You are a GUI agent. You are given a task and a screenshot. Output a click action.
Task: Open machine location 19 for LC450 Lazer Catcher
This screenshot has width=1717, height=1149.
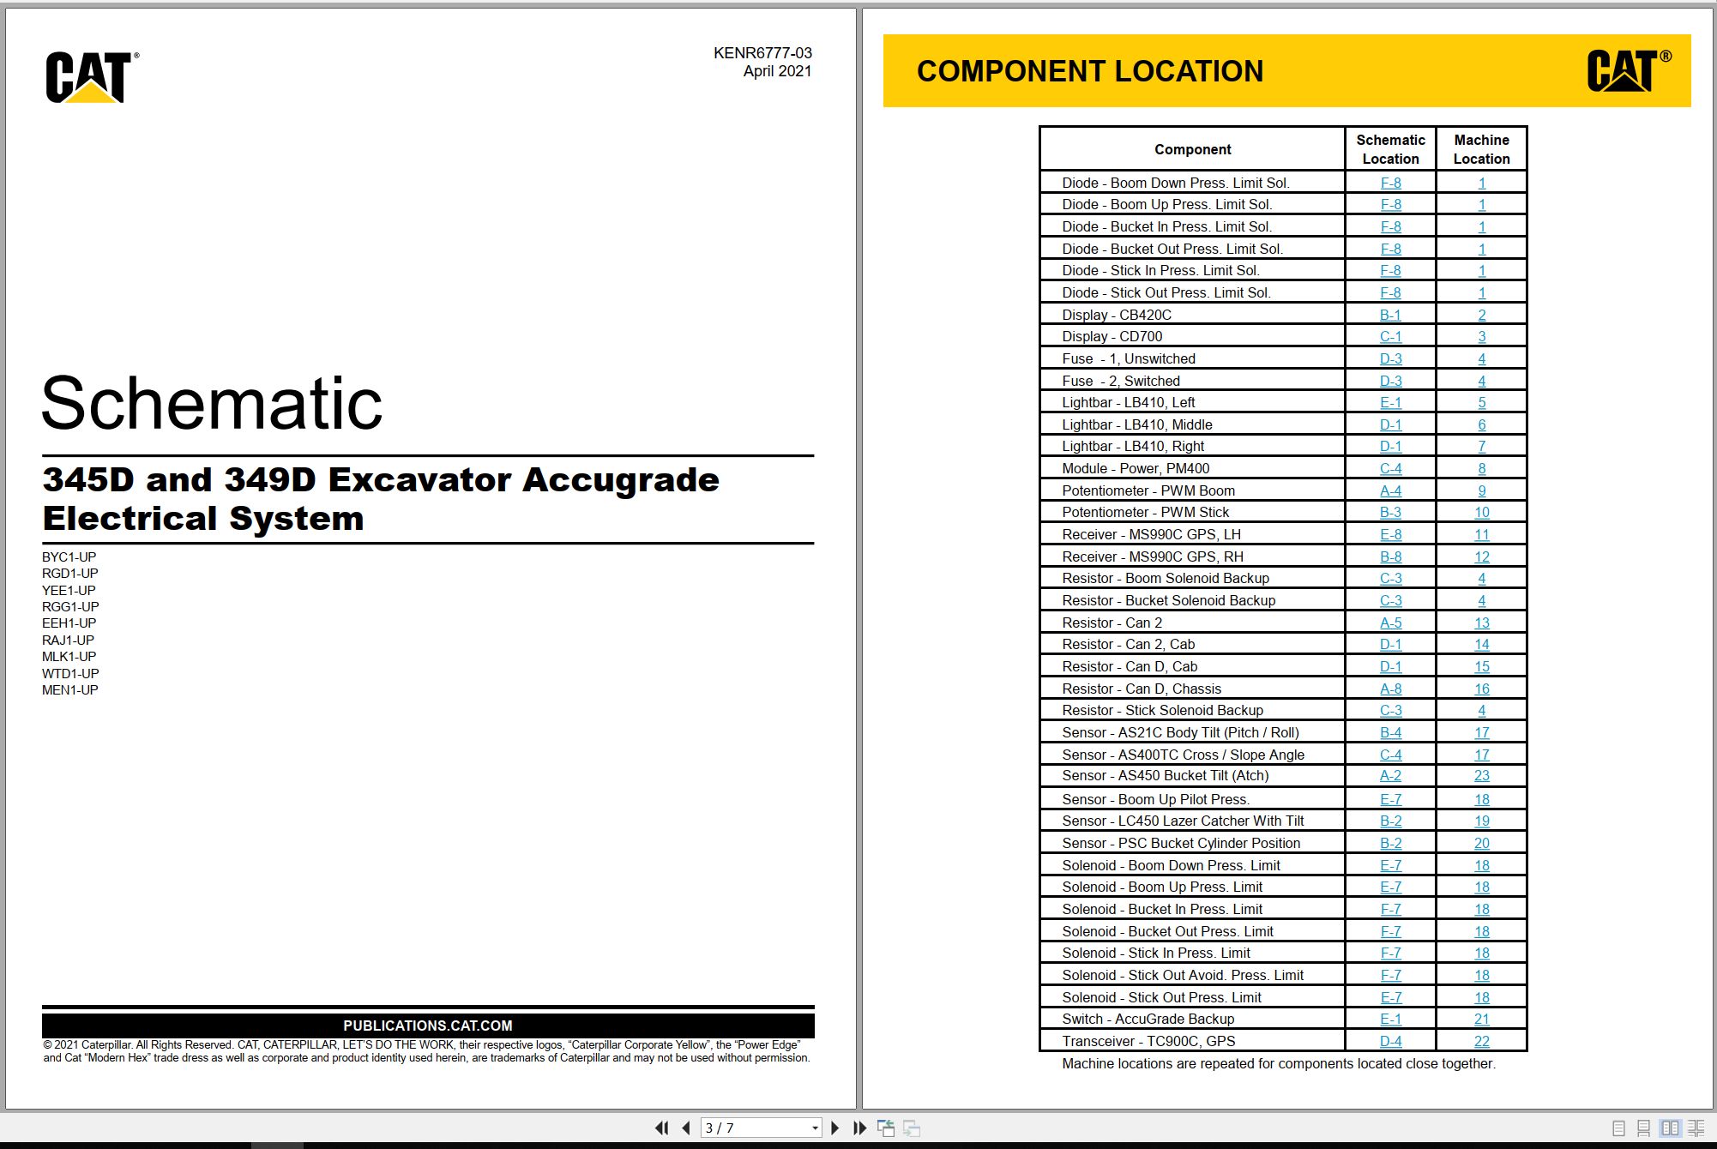pyautogui.click(x=1481, y=821)
